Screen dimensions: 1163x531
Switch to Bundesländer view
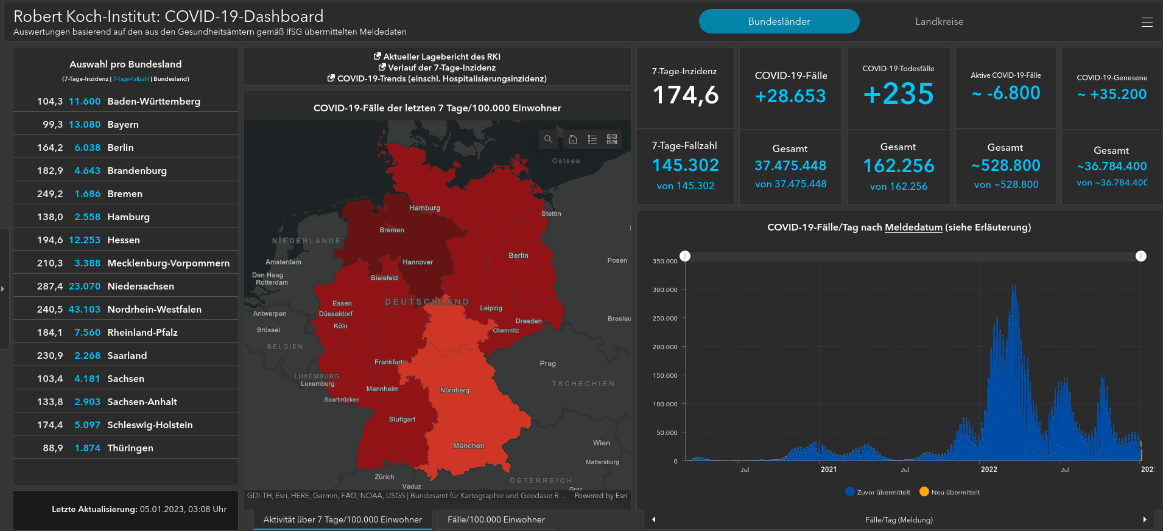click(x=779, y=21)
